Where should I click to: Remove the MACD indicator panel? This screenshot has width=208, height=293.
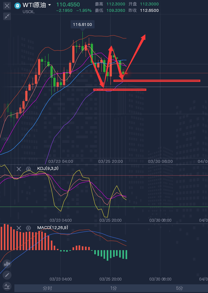(19, 228)
